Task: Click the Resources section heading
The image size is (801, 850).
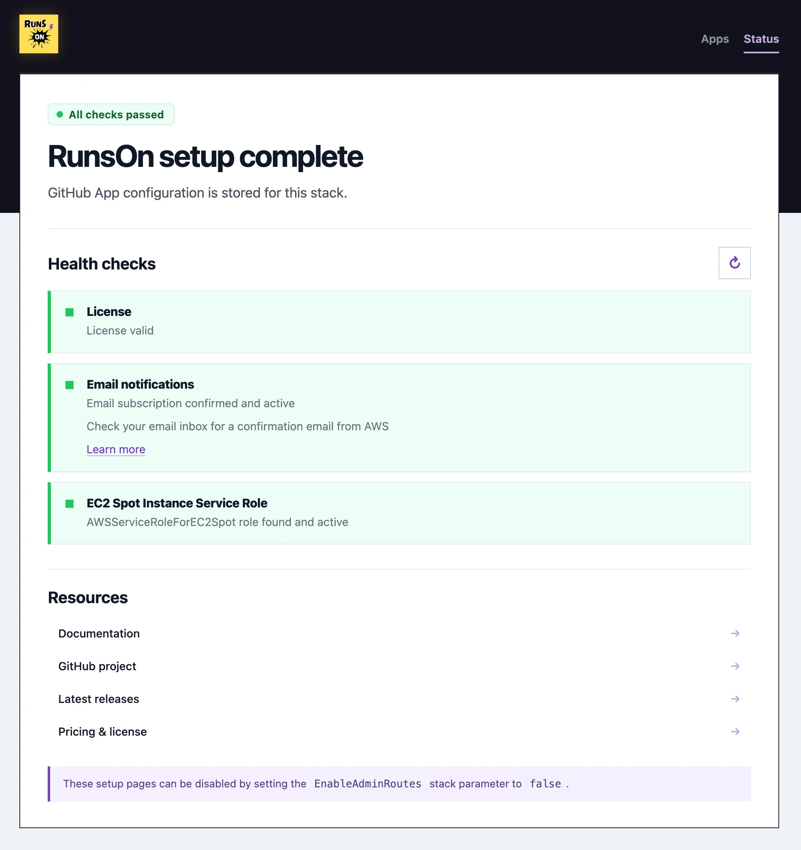Action: 88,598
